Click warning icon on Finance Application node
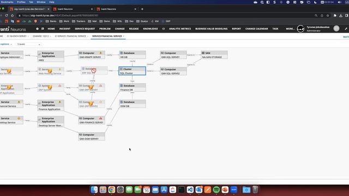Viewport: 349px width, 196px height. [59, 102]
